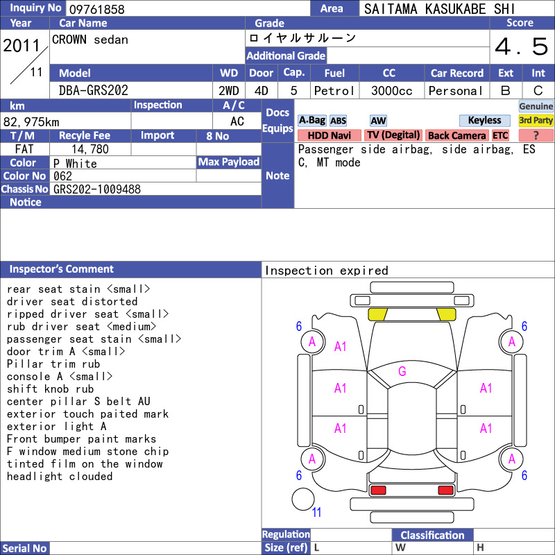Select comment 'ripped driver seat <small>'
Screen dimensions: 555x555
tap(88, 314)
